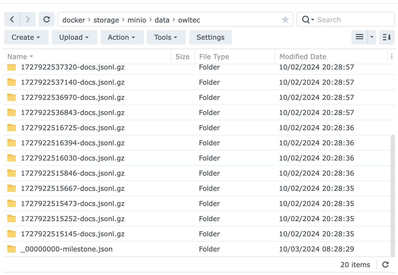
Task: Expand the Tools dropdown menu
Action: (x=166, y=37)
